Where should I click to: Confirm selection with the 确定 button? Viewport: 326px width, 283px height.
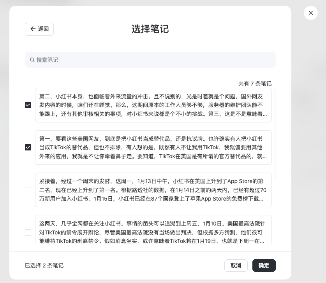[264, 266]
